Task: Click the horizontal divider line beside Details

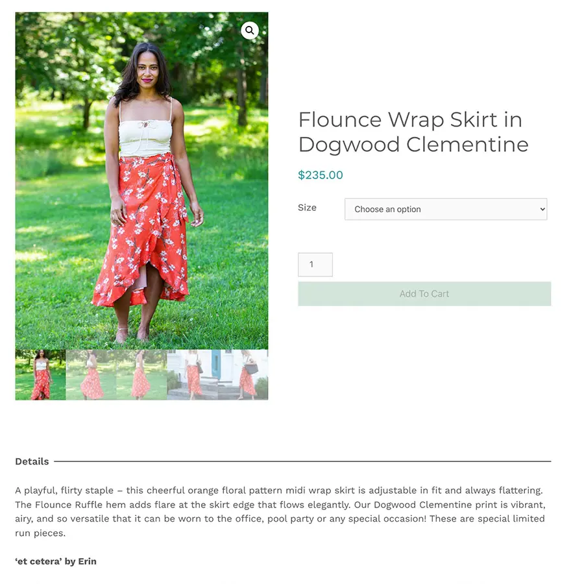Action: (x=302, y=461)
